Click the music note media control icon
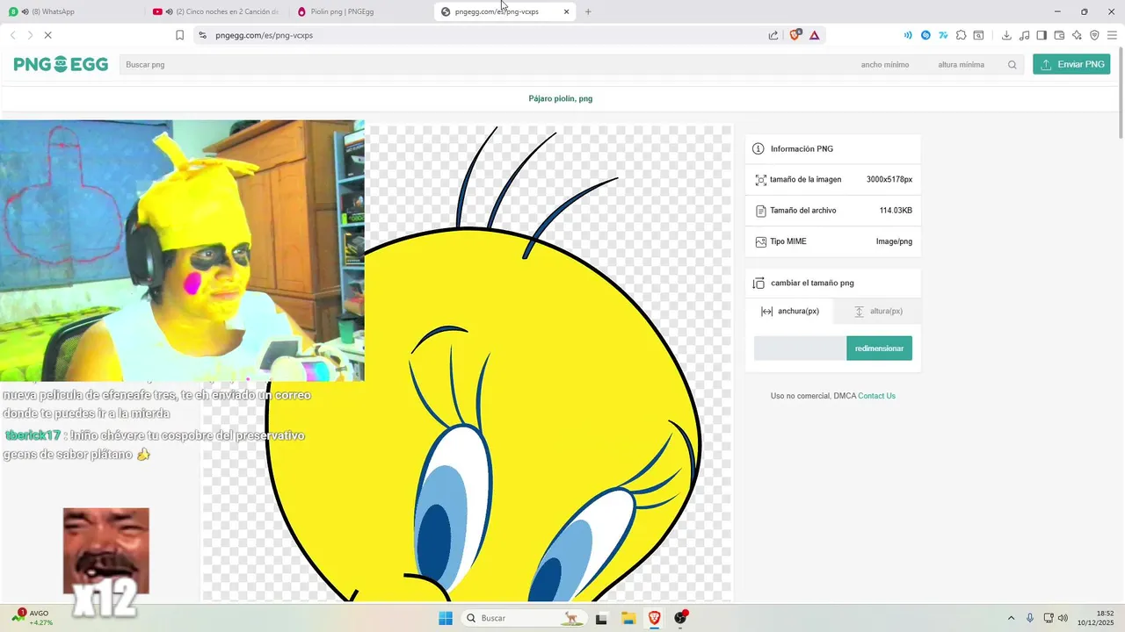The width and height of the screenshot is (1125, 632). click(x=1025, y=35)
